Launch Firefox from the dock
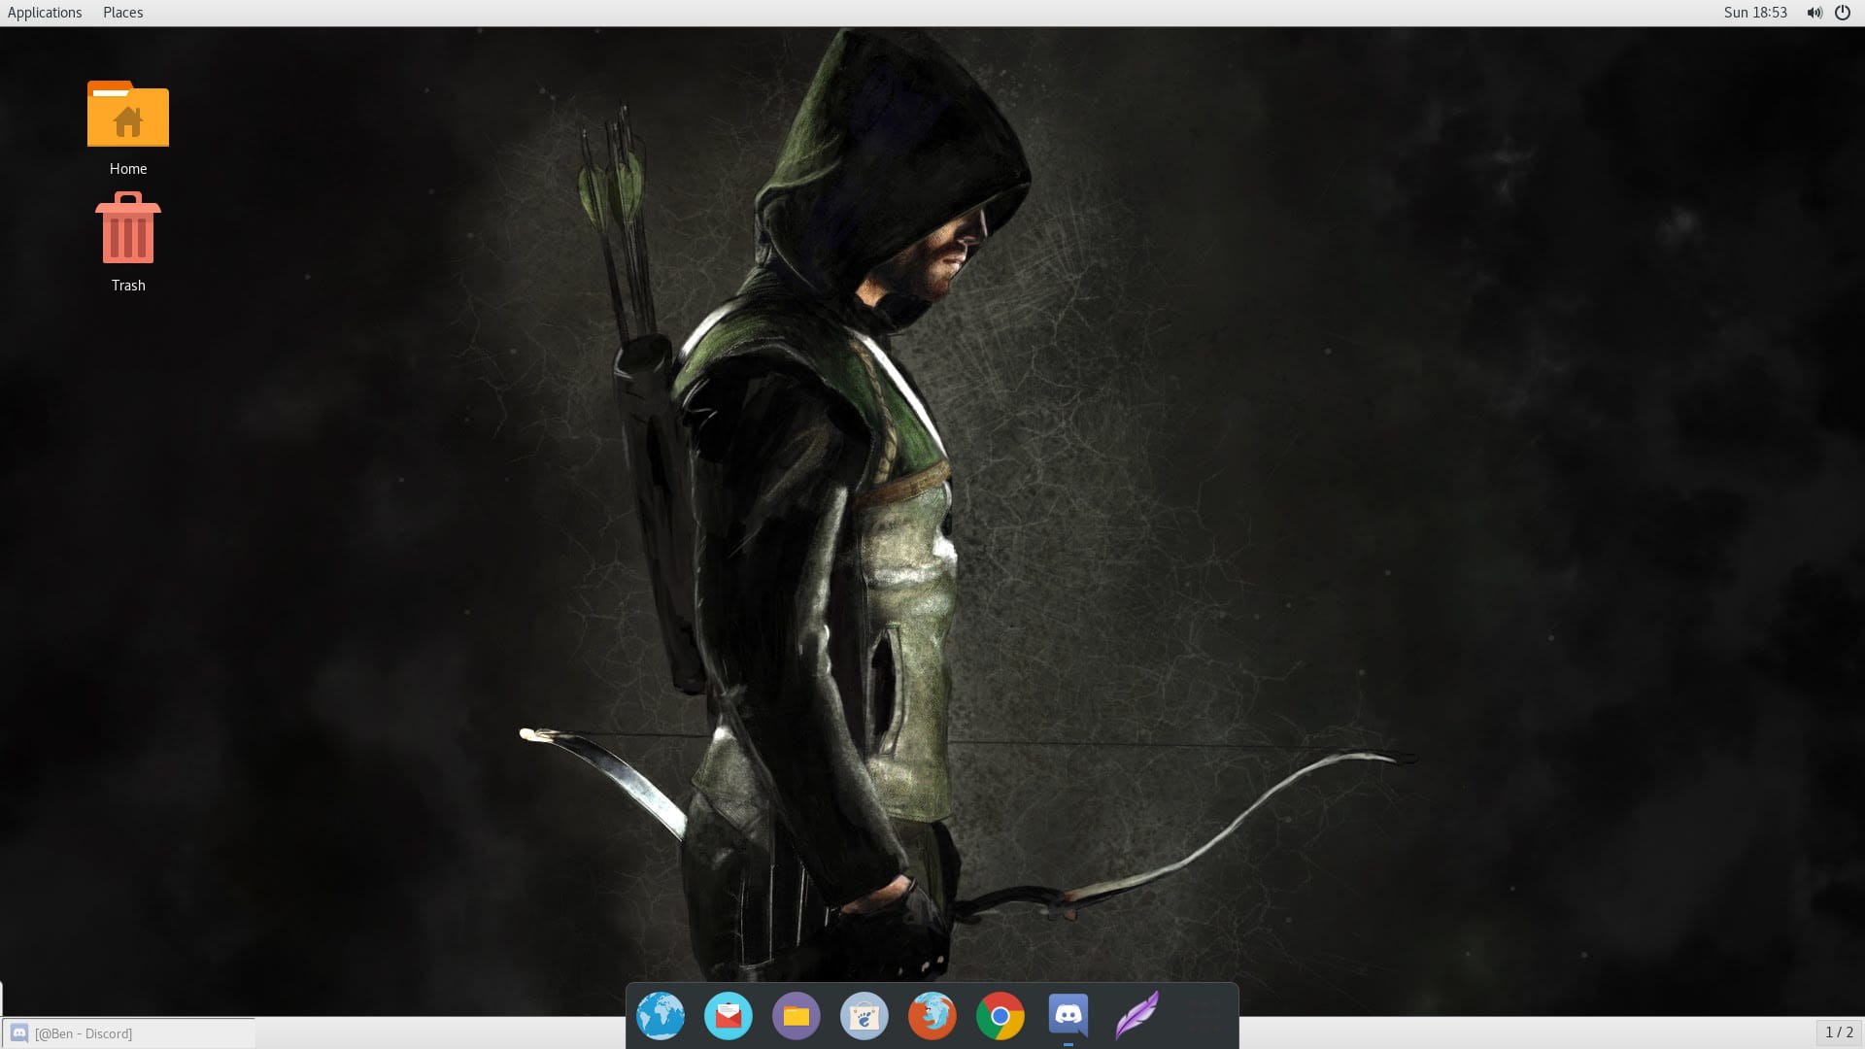Image resolution: width=1865 pixels, height=1049 pixels. (x=932, y=1016)
